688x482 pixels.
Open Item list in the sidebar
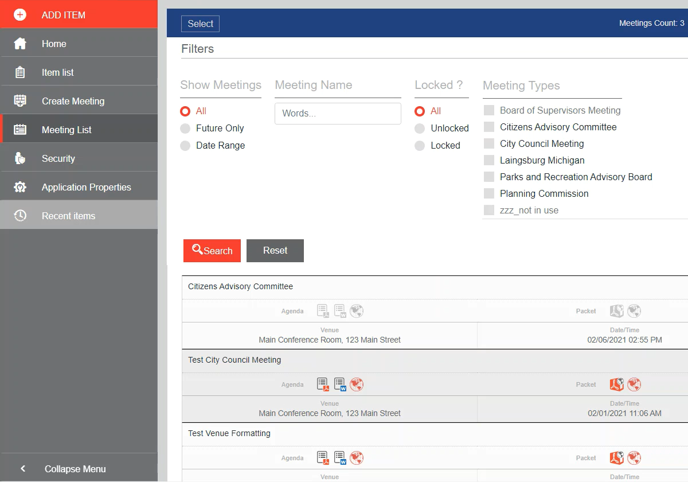point(79,72)
